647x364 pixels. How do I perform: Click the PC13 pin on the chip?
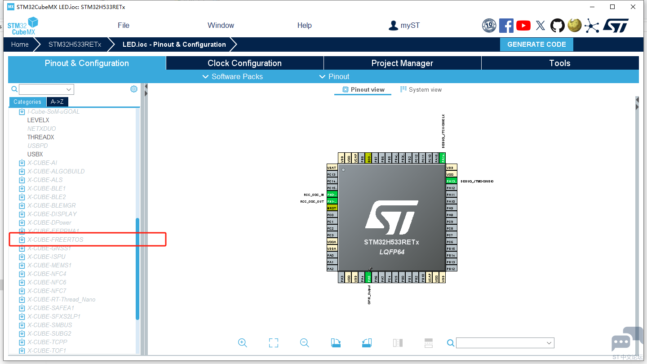point(332,174)
